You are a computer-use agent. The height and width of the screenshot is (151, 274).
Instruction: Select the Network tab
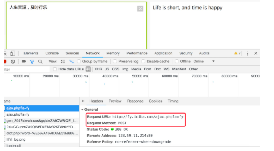[93, 53]
